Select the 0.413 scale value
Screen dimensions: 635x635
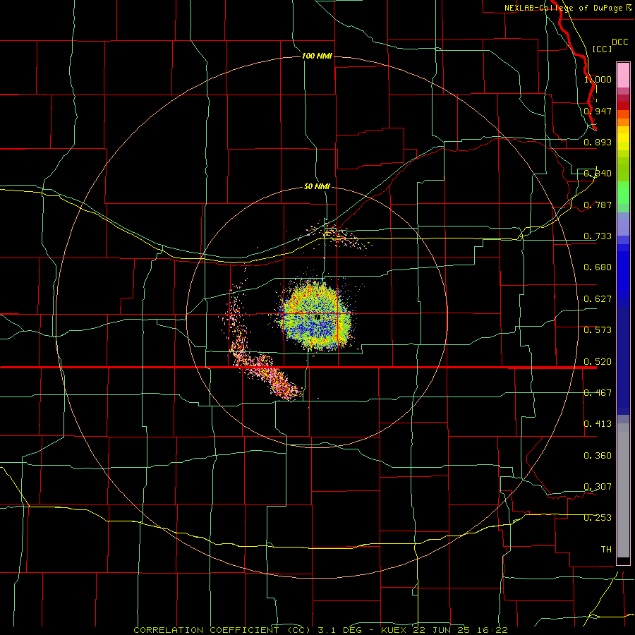pos(598,424)
